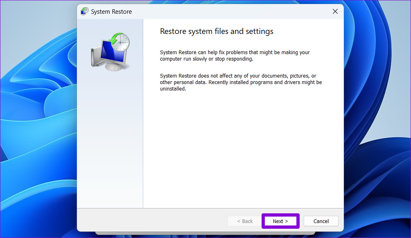Viewport: 411px width, 238px height.
Task: Click the light blue left sidebar panel
Action: click(110, 141)
